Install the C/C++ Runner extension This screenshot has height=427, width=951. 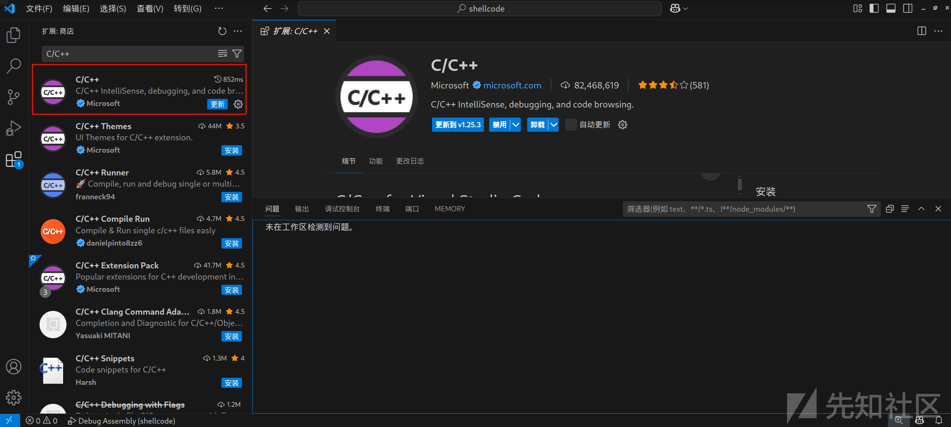click(231, 197)
